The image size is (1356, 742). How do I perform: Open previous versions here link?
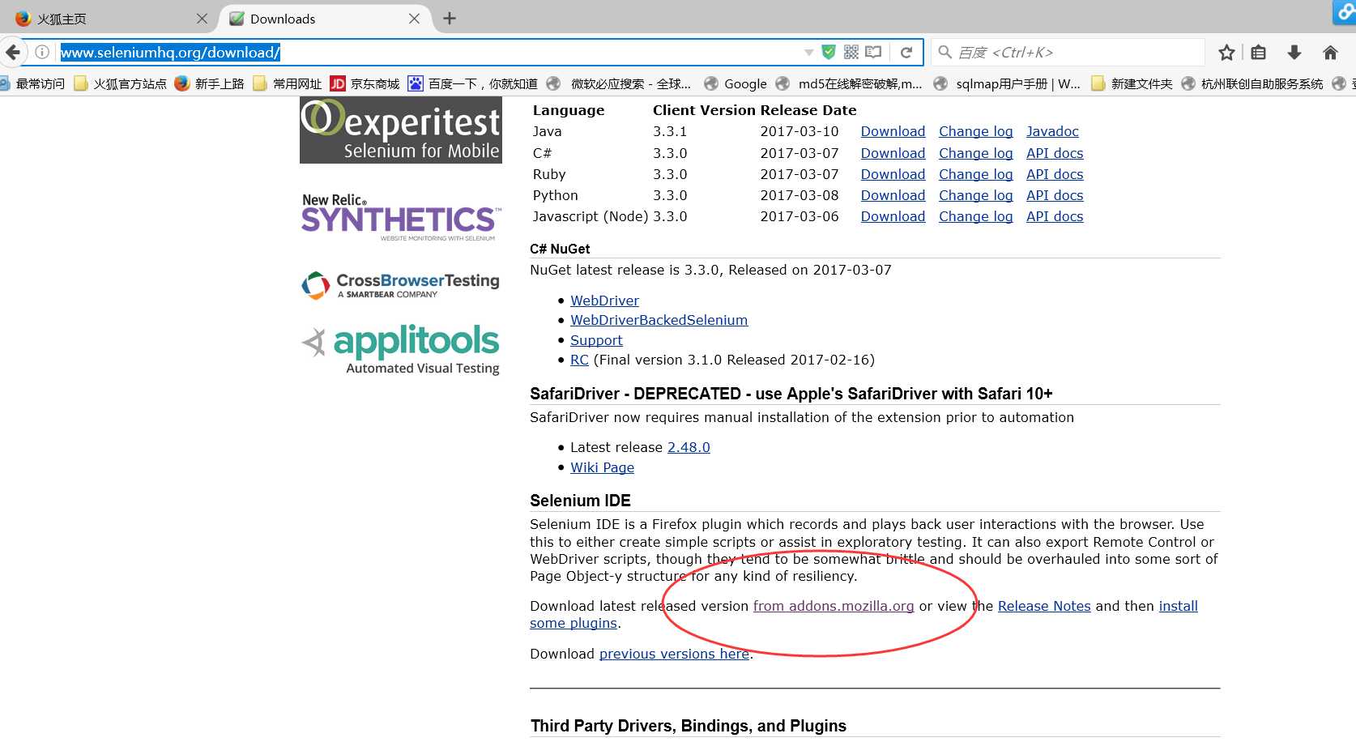674,654
